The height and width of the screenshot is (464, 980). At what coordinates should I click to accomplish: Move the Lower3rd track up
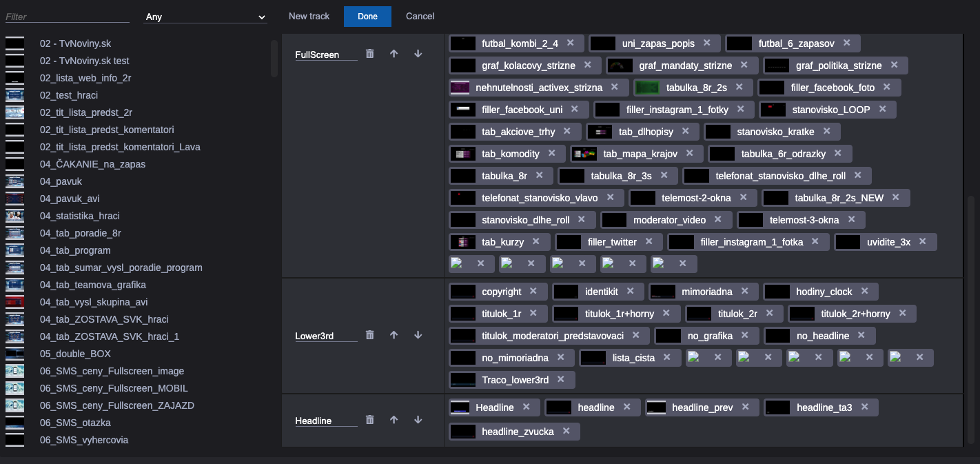point(394,335)
